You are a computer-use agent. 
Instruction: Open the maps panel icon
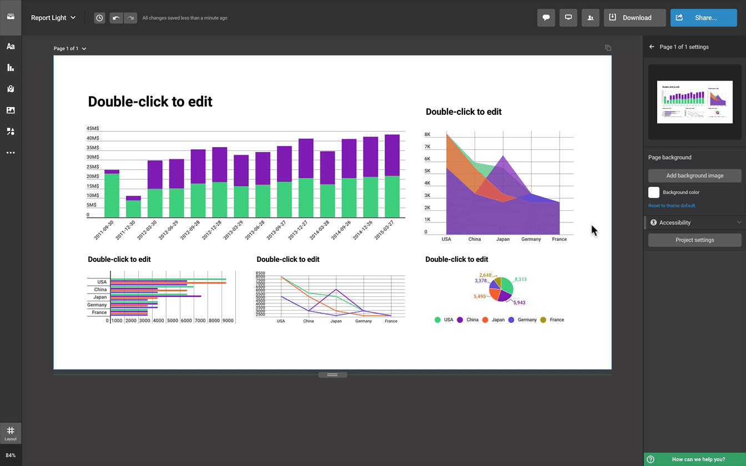(11, 89)
